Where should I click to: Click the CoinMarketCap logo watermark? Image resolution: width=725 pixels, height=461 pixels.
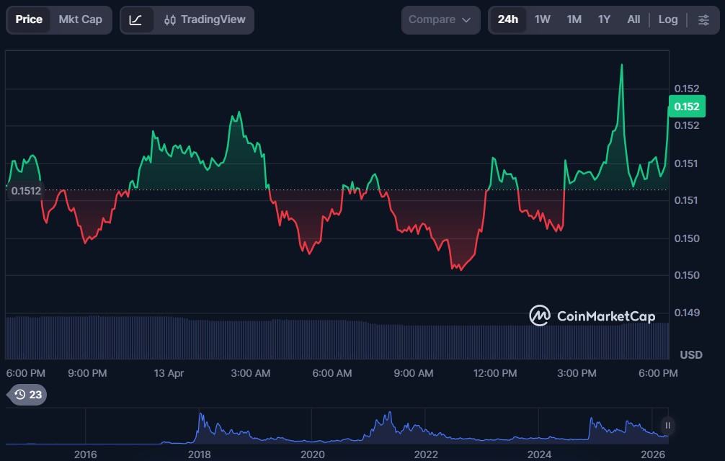[592, 315]
